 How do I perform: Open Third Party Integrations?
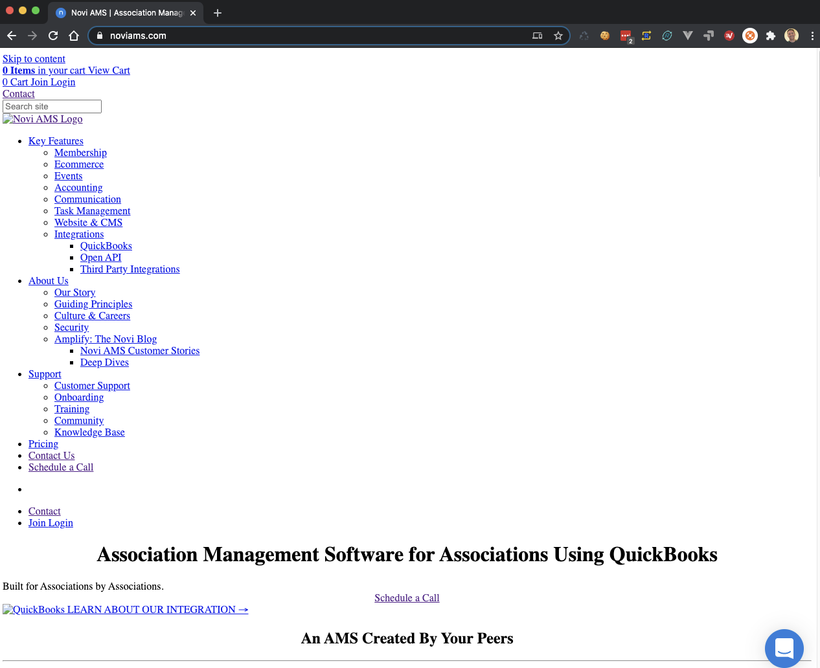coord(130,269)
